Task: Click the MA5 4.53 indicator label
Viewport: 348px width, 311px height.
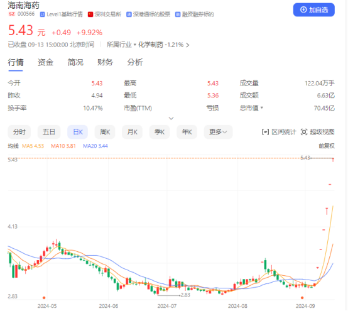Action: coord(33,146)
